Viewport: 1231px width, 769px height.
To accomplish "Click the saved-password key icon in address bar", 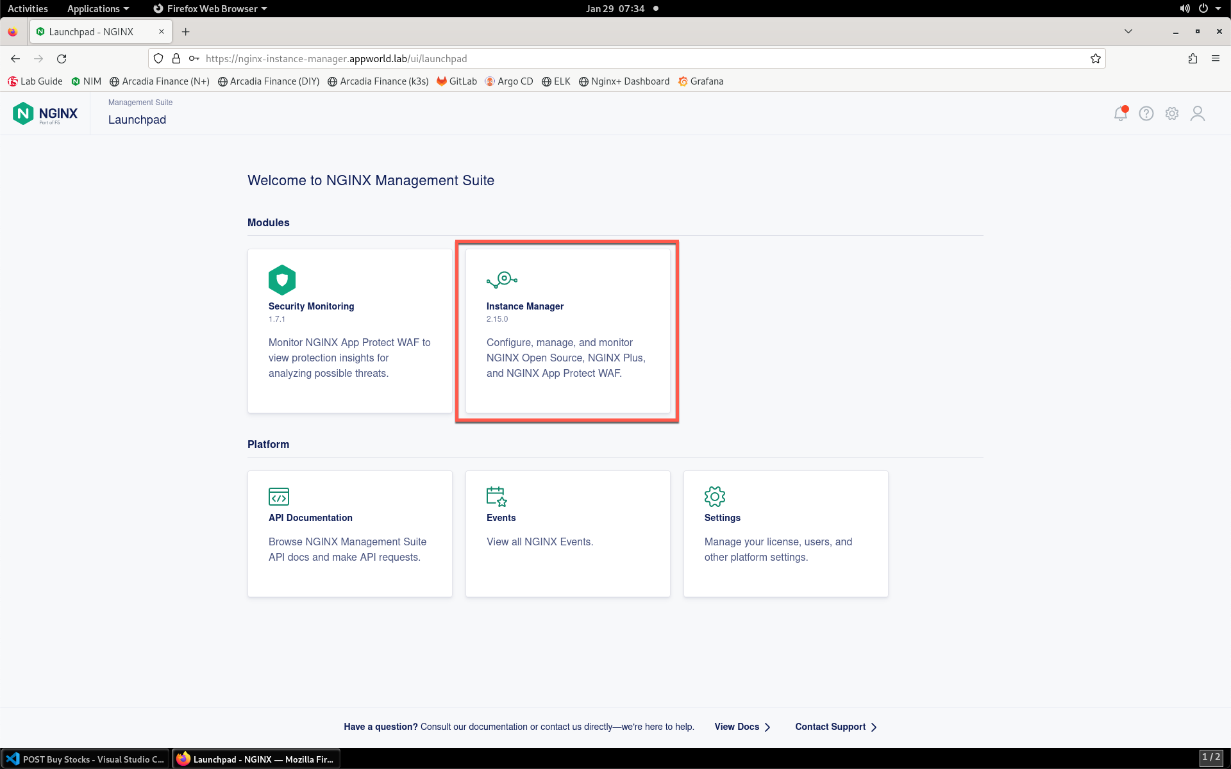I will 194,58.
